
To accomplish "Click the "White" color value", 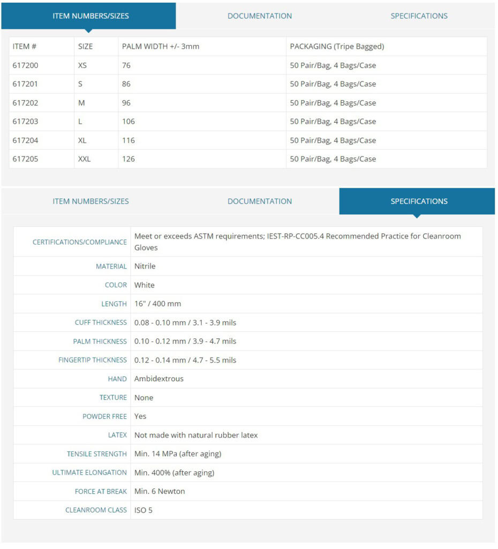I will pos(144,285).
